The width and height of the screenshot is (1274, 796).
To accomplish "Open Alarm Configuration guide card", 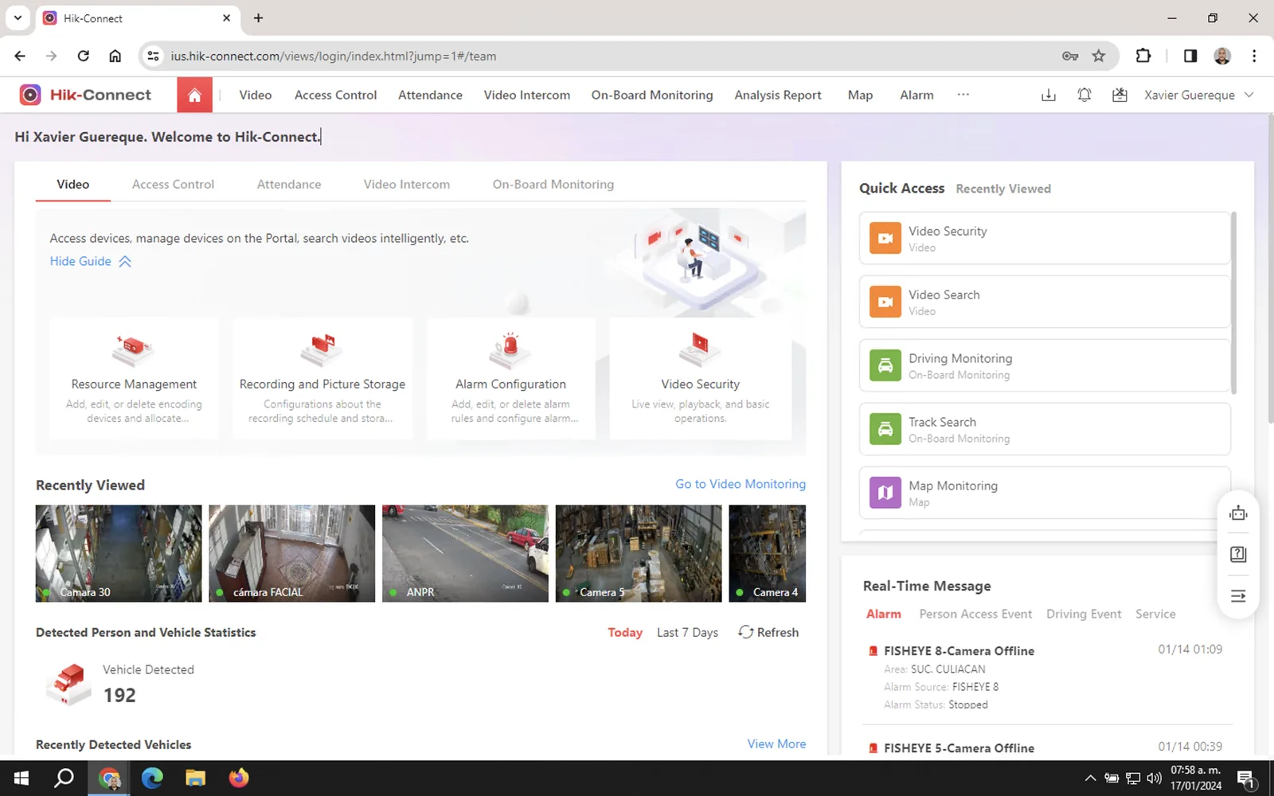I will (x=510, y=379).
